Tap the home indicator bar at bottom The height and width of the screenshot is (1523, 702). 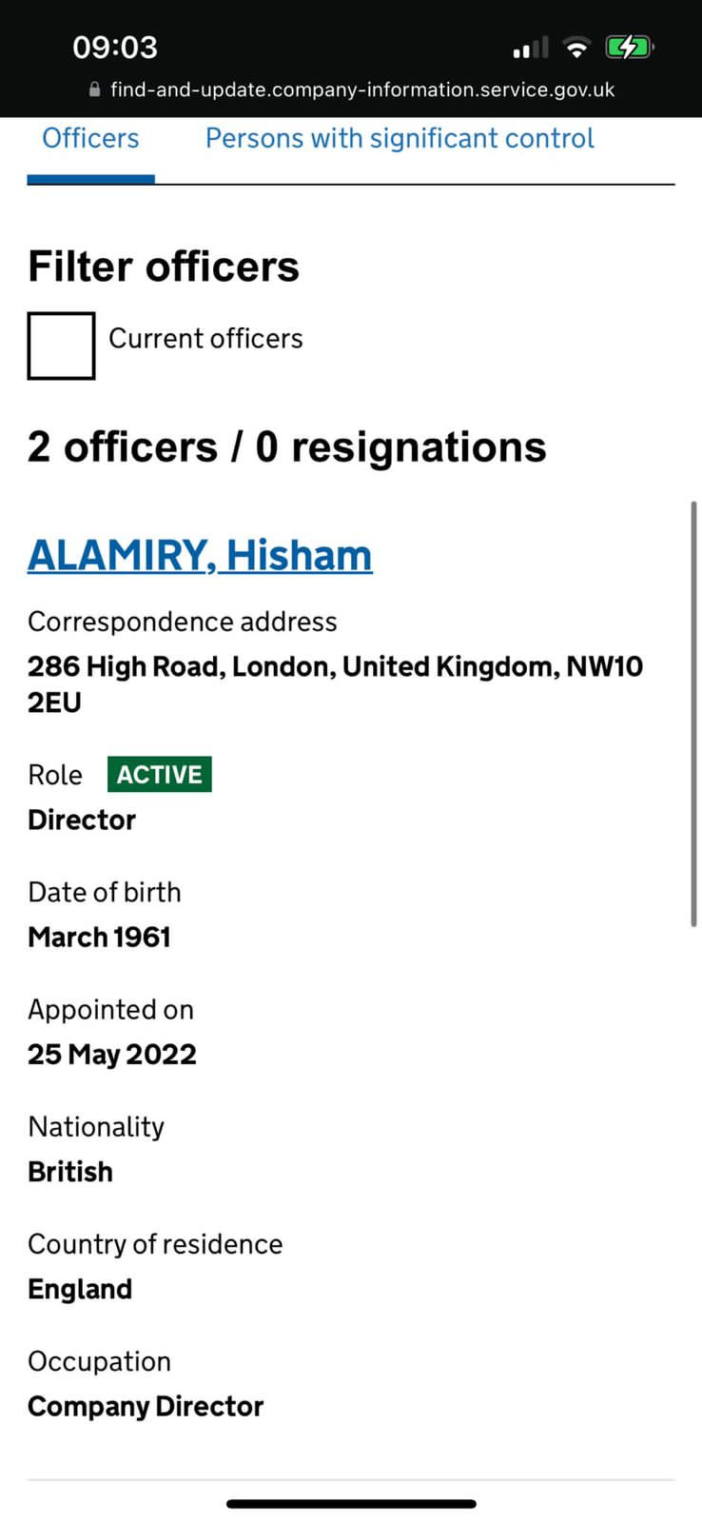point(351,1504)
